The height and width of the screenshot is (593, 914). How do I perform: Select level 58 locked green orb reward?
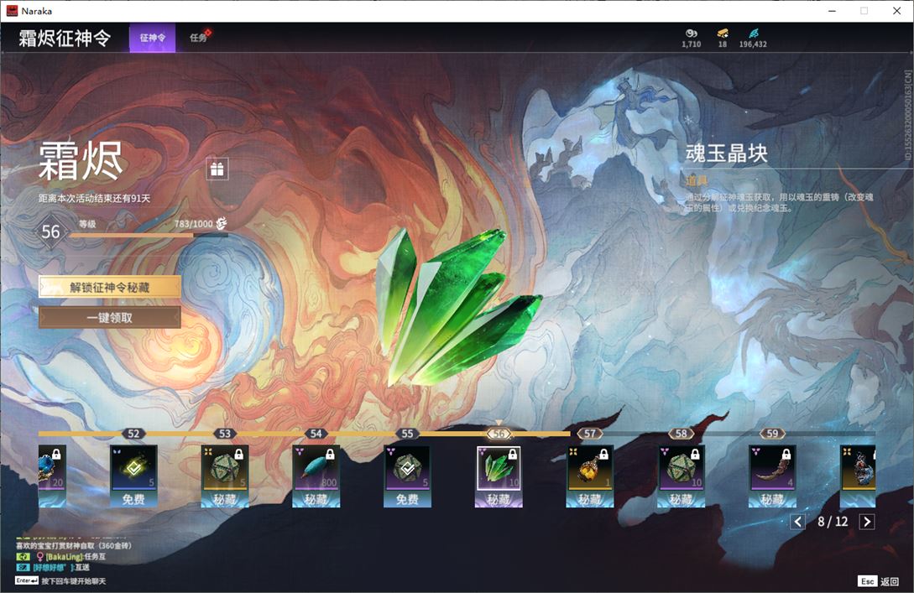pyautogui.click(x=681, y=476)
